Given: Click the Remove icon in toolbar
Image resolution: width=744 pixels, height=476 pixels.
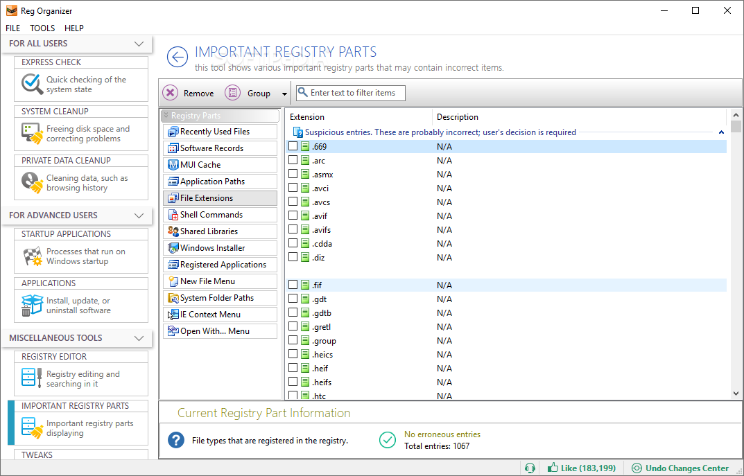Looking at the screenshot, I should coord(171,93).
